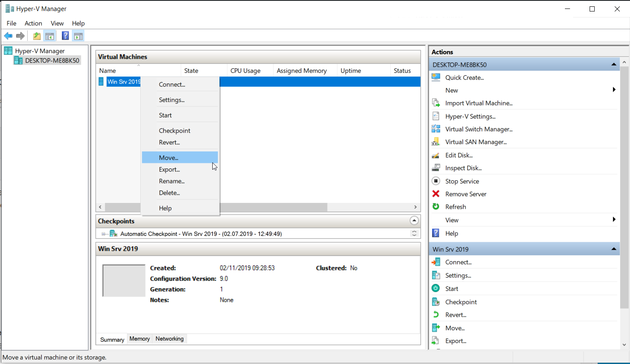Screen dimensions: 630x364
Task: Collapse the DESKTOP-ME8BK50 actions section
Action: click(x=613, y=65)
